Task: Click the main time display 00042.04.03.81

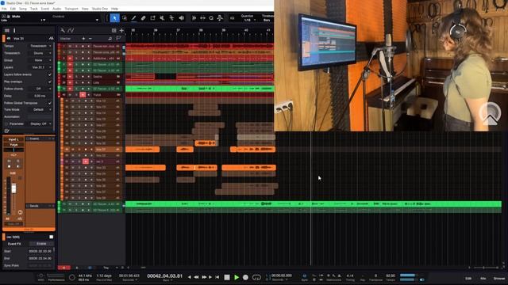Action: pyautogui.click(x=164, y=276)
